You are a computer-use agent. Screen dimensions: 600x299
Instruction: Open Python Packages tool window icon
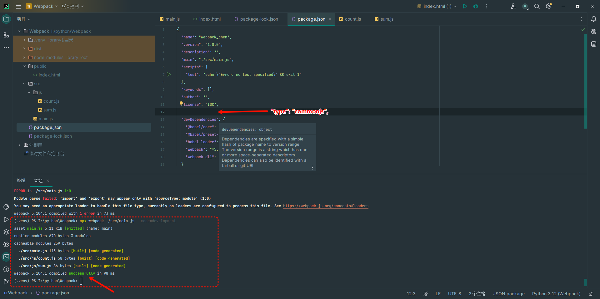[x=6, y=207]
